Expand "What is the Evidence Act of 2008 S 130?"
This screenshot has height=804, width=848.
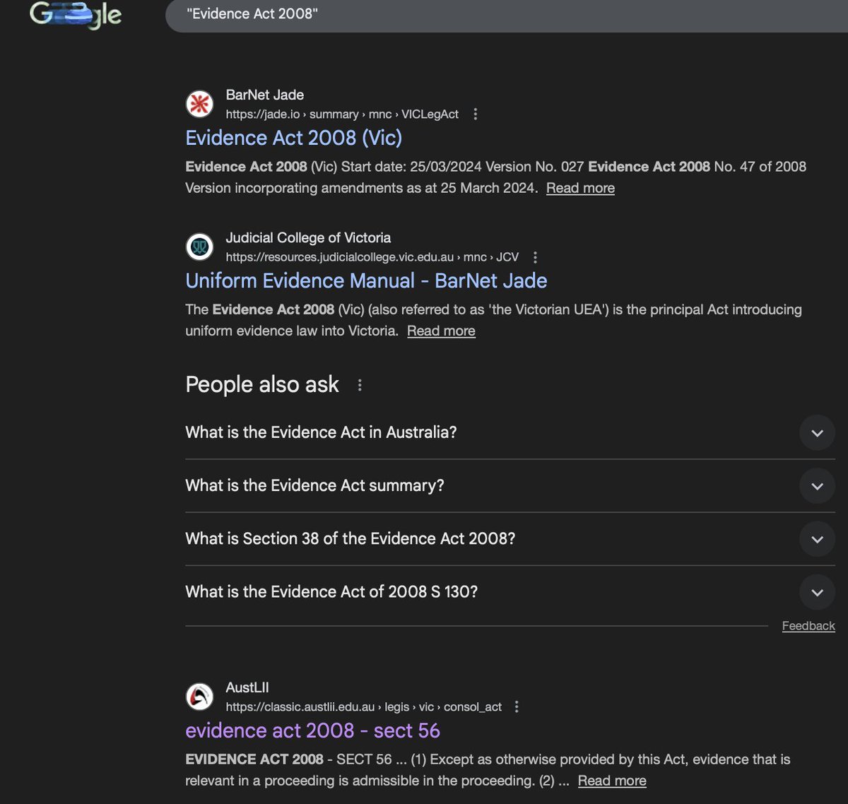pyautogui.click(x=510, y=591)
